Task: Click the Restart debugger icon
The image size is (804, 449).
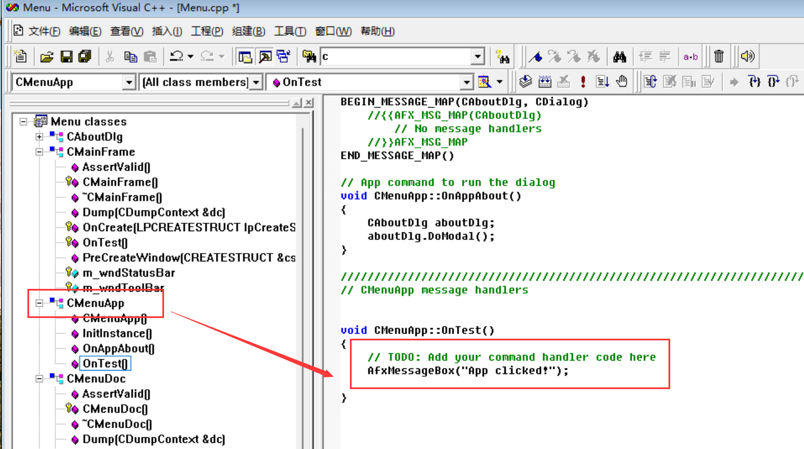Action: pyautogui.click(x=650, y=82)
